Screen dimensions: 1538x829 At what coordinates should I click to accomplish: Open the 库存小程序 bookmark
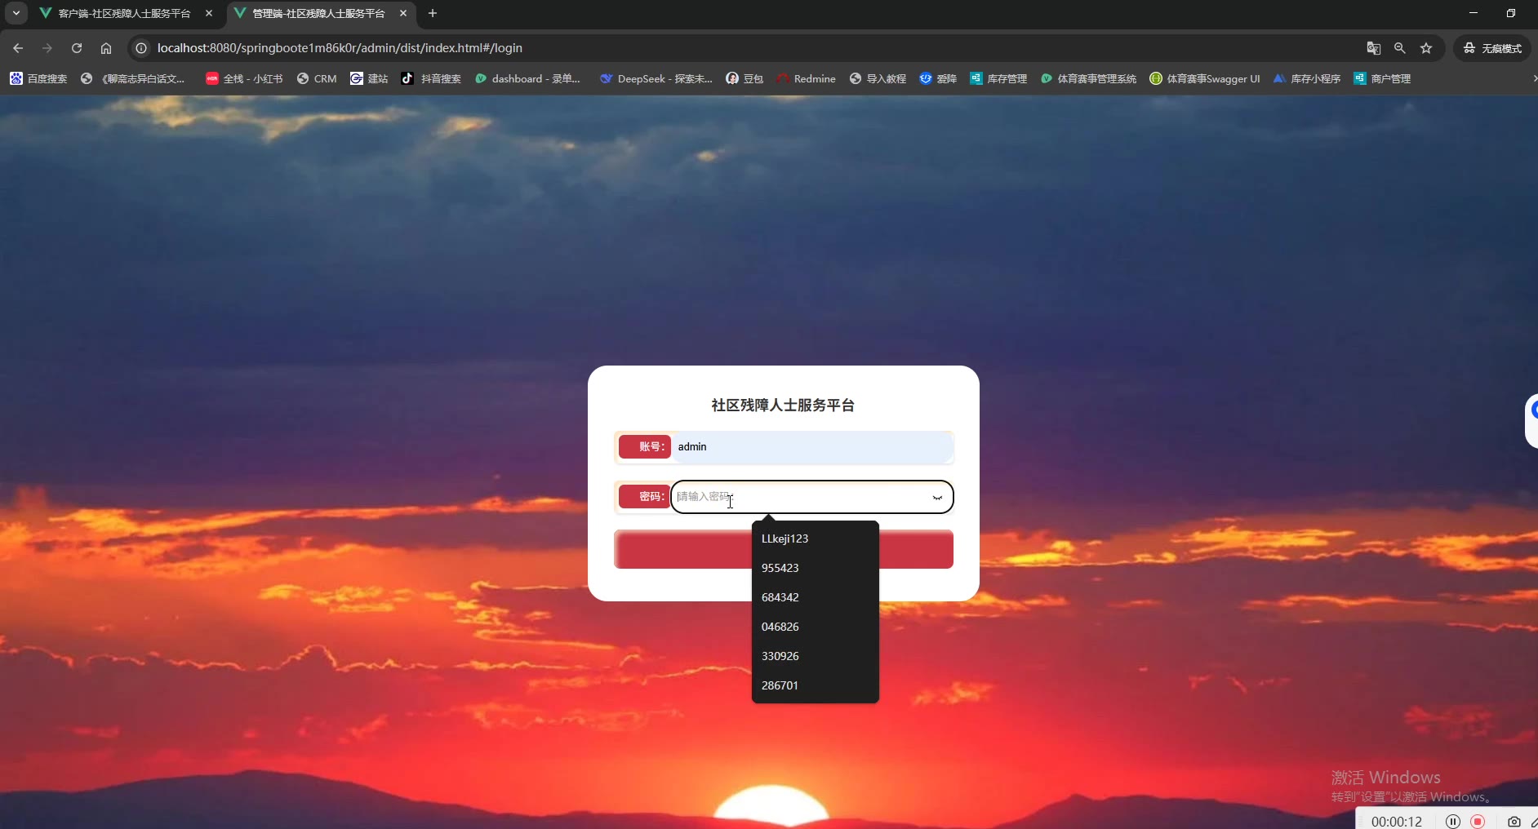(1307, 78)
